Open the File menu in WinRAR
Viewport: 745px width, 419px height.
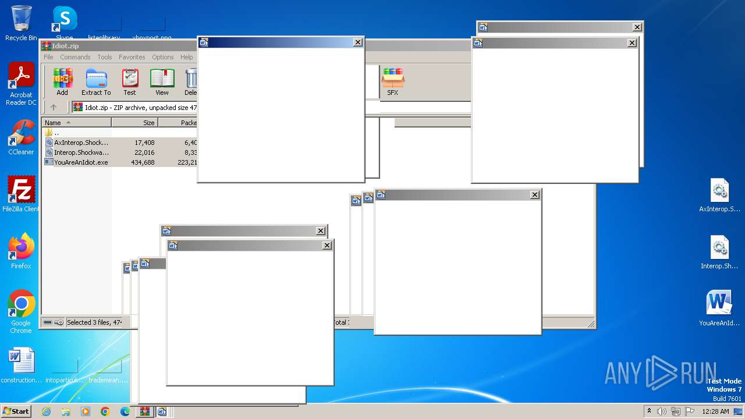(48, 57)
